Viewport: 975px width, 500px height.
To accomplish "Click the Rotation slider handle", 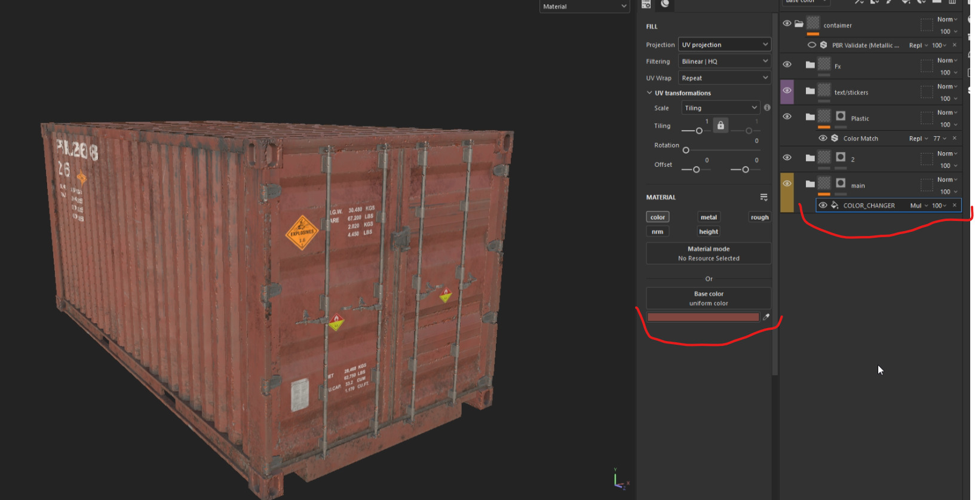I will pos(686,150).
